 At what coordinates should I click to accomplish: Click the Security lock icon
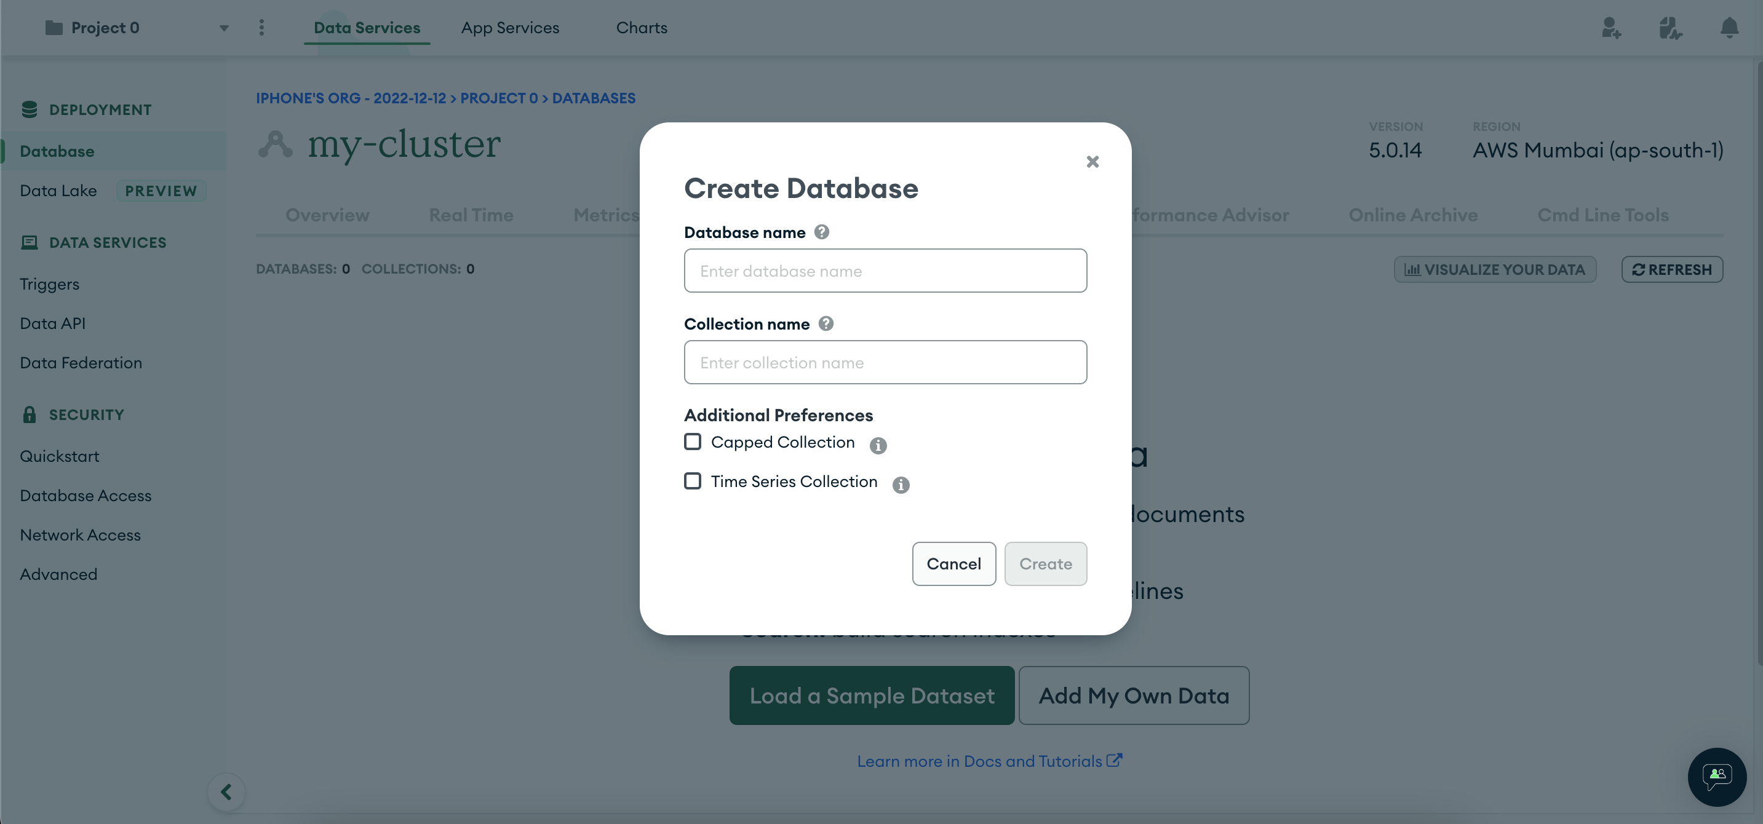30,414
